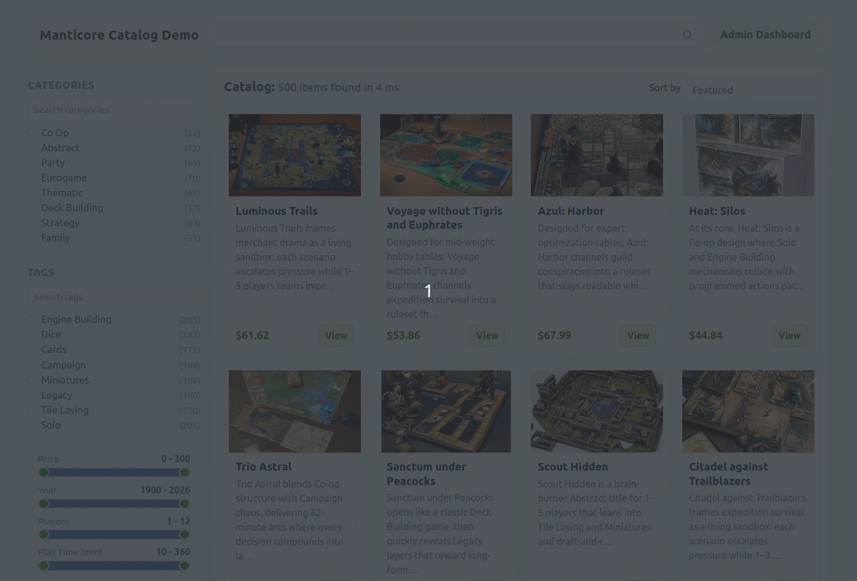Screen dimensions: 857x581
Task: Check the Eurogame category
Action: coord(32,177)
